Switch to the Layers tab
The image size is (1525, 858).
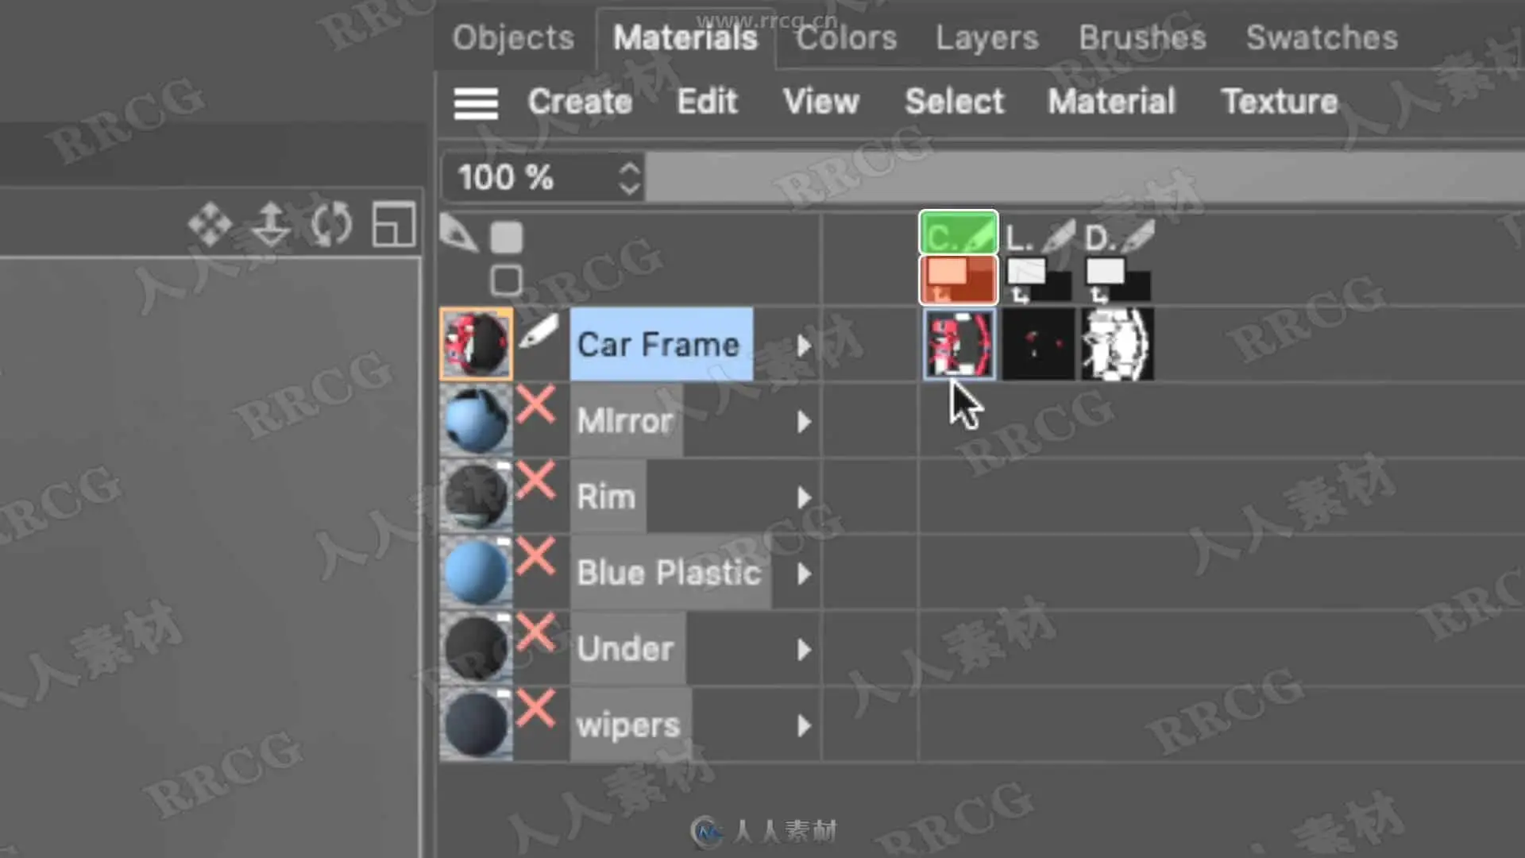pyautogui.click(x=986, y=38)
